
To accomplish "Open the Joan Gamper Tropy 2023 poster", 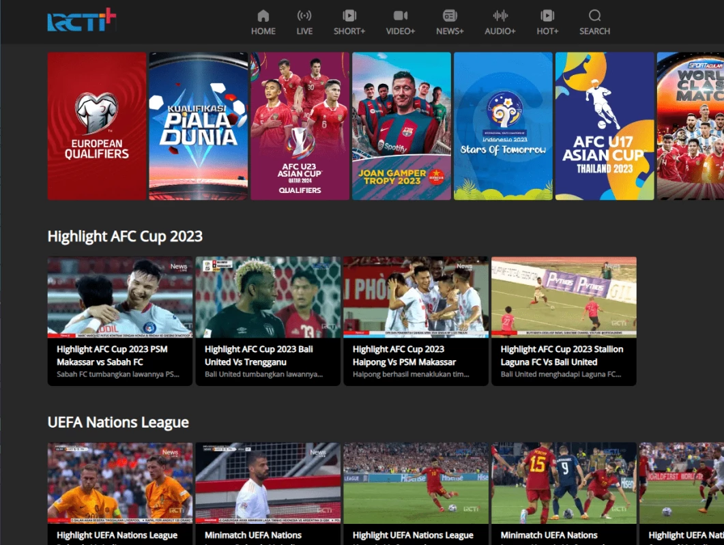I will 402,126.
